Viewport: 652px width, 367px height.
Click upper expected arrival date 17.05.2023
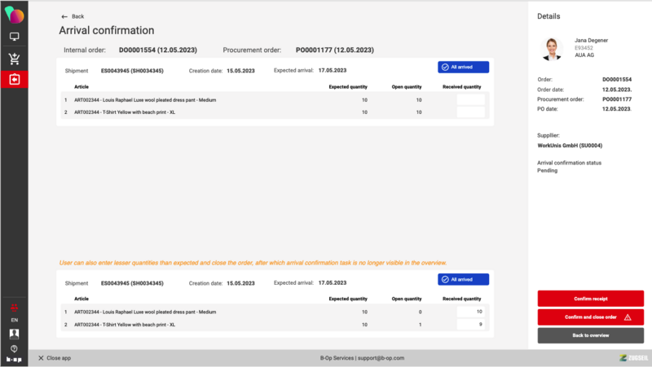tap(333, 71)
